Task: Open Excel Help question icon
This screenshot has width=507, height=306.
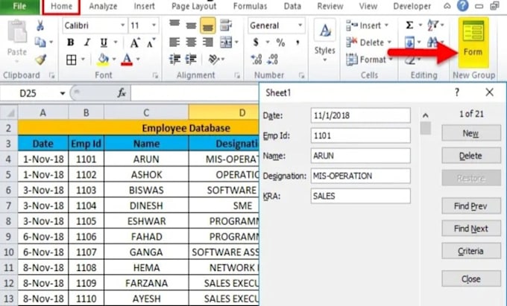Action: click(462, 5)
